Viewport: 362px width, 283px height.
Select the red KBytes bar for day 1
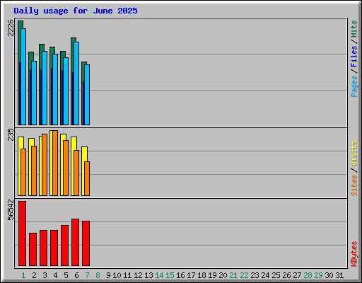pyautogui.click(x=23, y=233)
